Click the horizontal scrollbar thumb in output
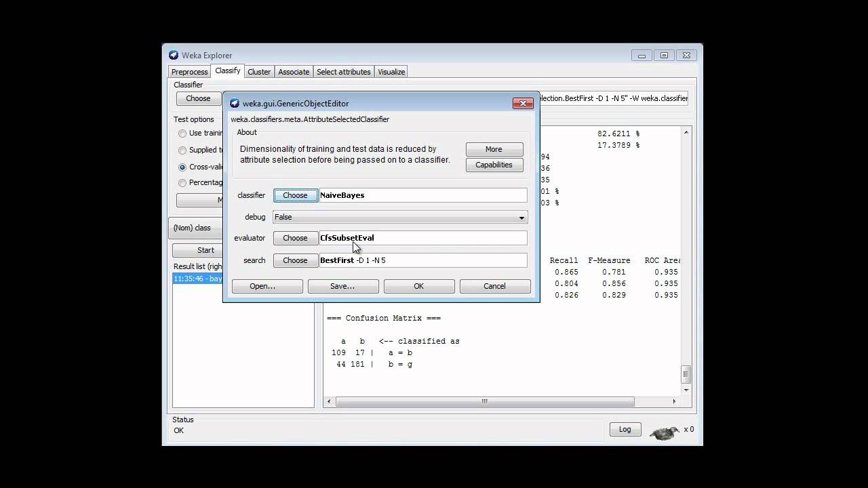The width and height of the screenshot is (868, 488). (x=485, y=401)
